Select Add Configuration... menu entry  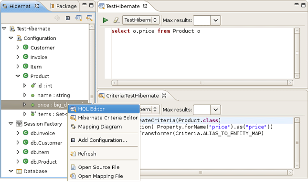pos(104,140)
